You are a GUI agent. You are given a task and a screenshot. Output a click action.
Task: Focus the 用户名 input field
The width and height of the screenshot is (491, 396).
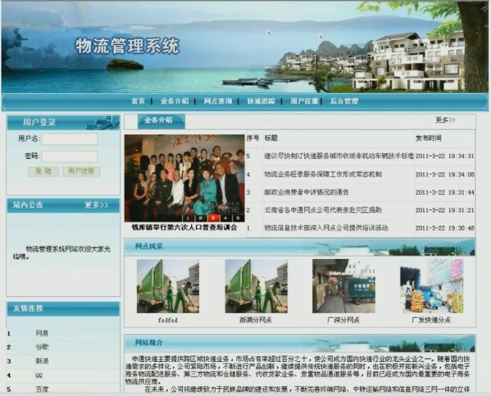point(69,139)
